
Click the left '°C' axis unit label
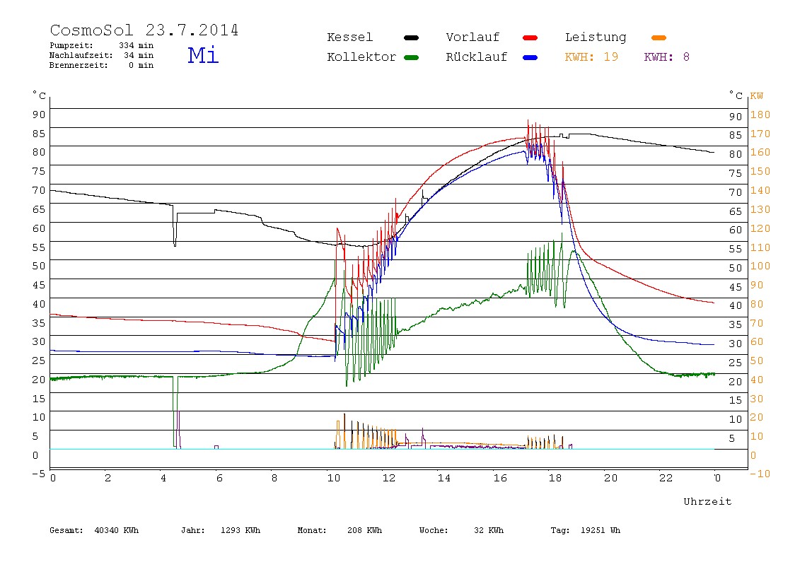40,95
